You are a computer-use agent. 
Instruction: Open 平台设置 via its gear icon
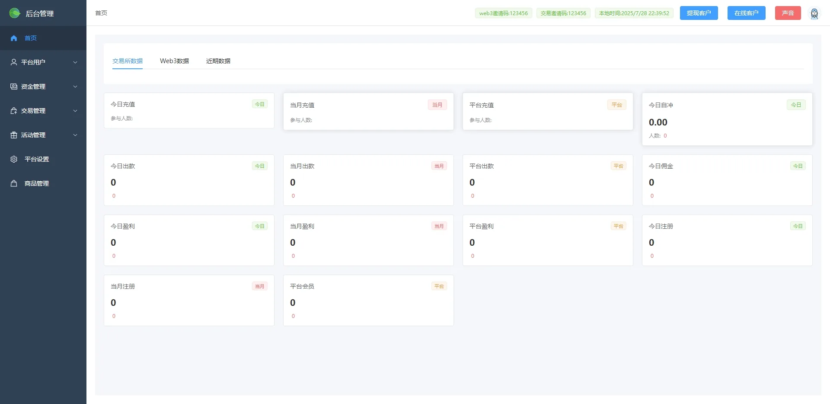pos(14,159)
